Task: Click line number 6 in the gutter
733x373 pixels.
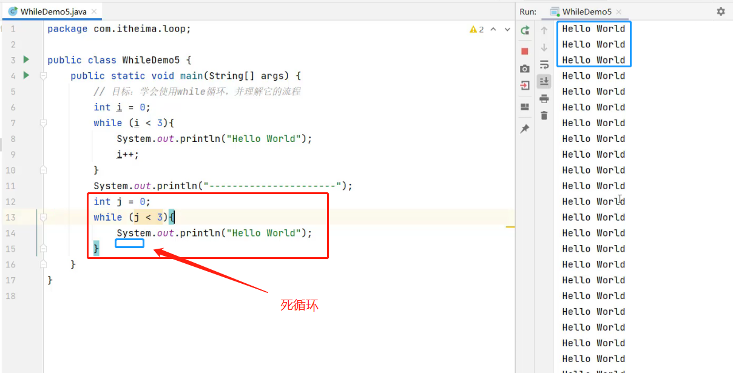Action: coord(13,107)
